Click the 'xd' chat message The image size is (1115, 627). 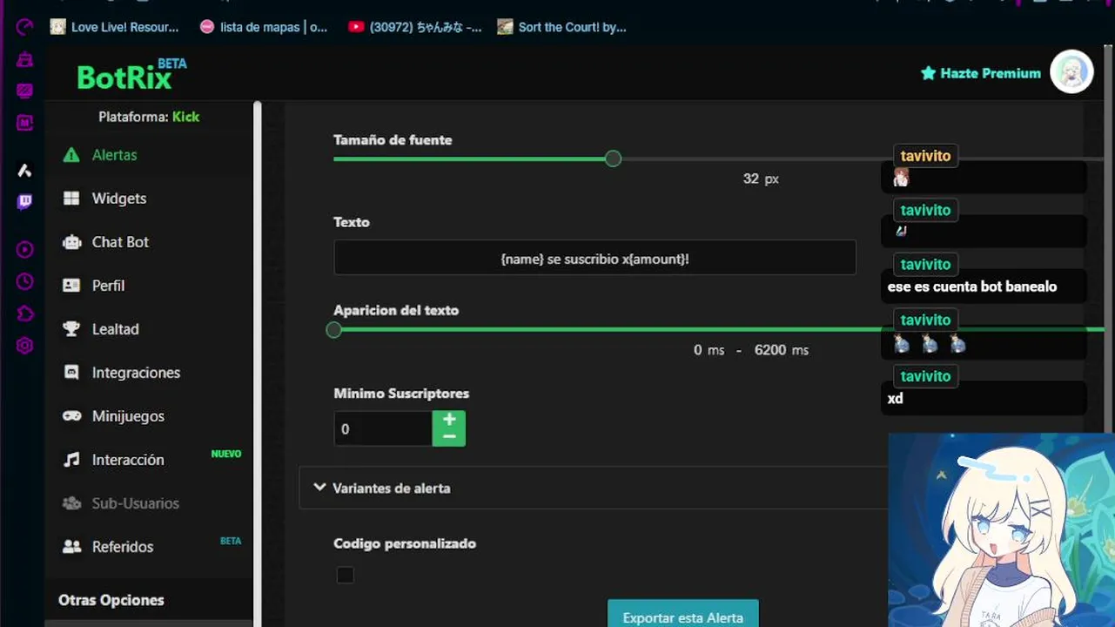[895, 398]
